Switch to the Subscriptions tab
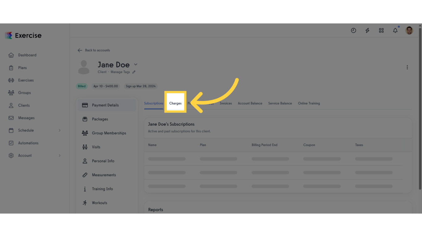Screen dimensions: 422x237 click(154, 103)
